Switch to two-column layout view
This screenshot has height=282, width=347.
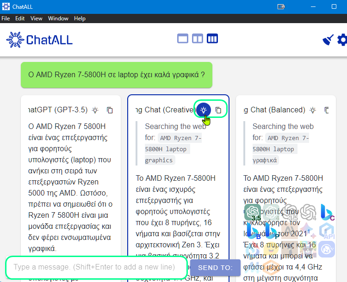(198, 39)
